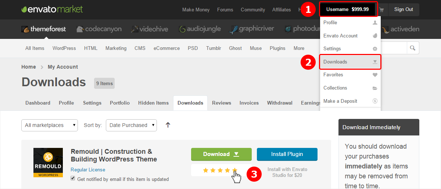This screenshot has height=189, width=441.
Task: Click the Remould theme thumbnail
Action: pos(48,163)
